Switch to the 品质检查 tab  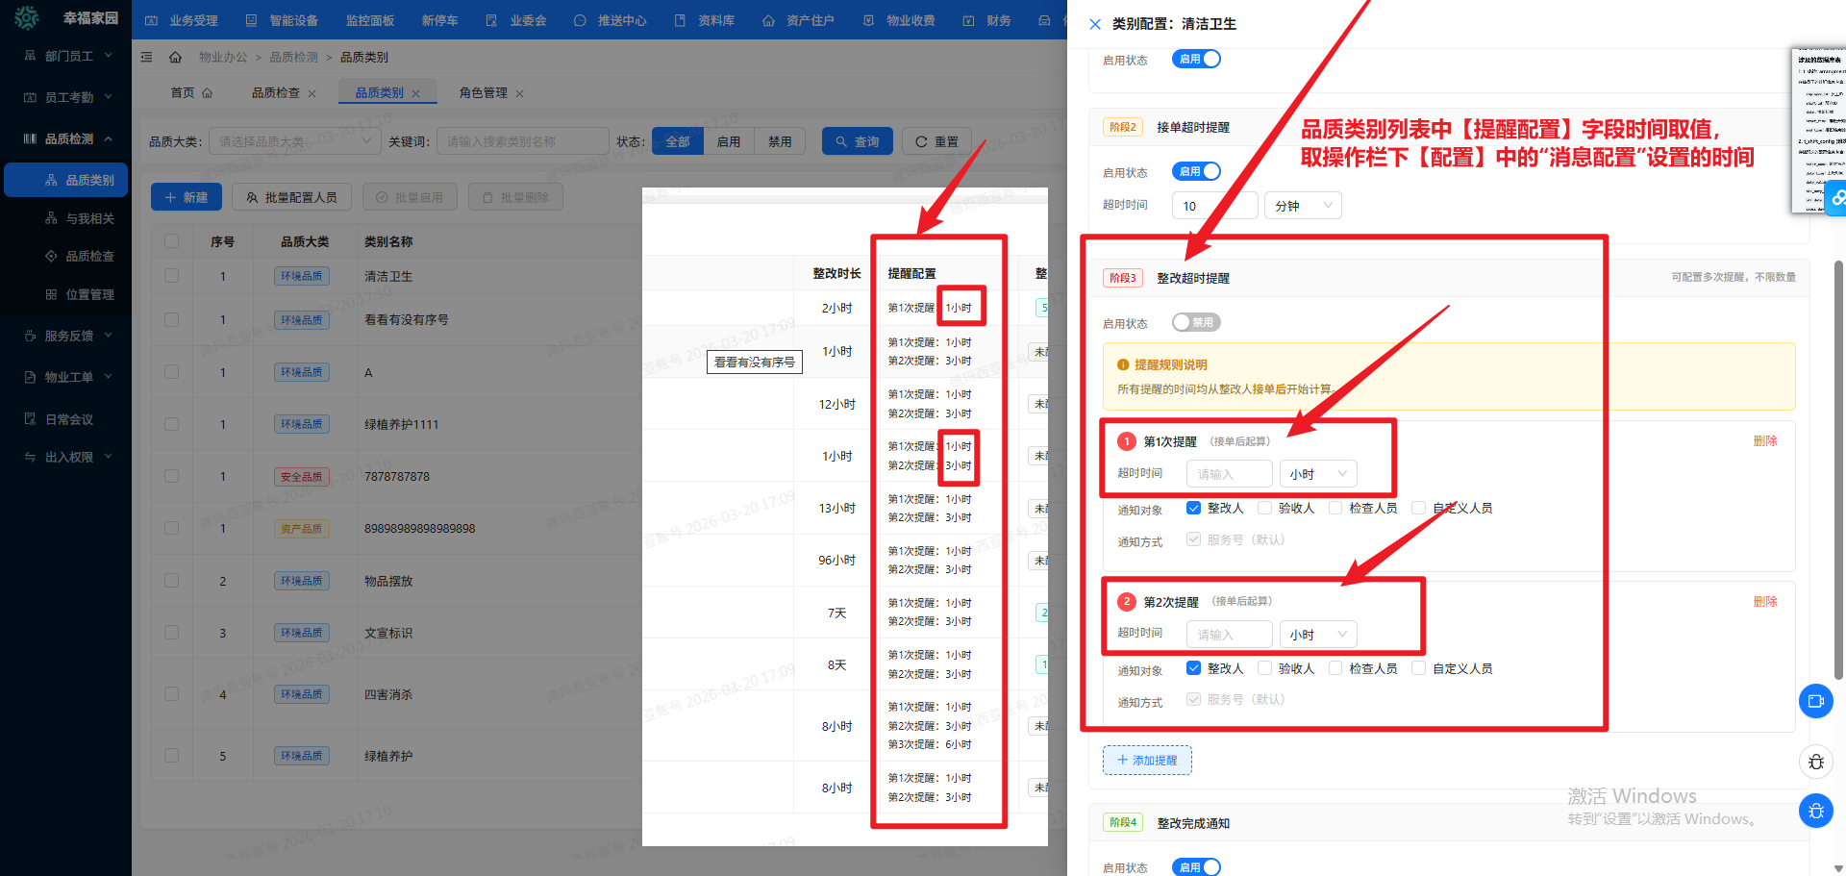[x=276, y=93]
